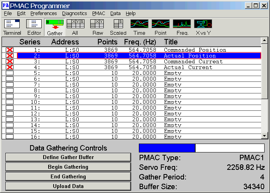Open the X vs Y plot icon

coord(203,27)
